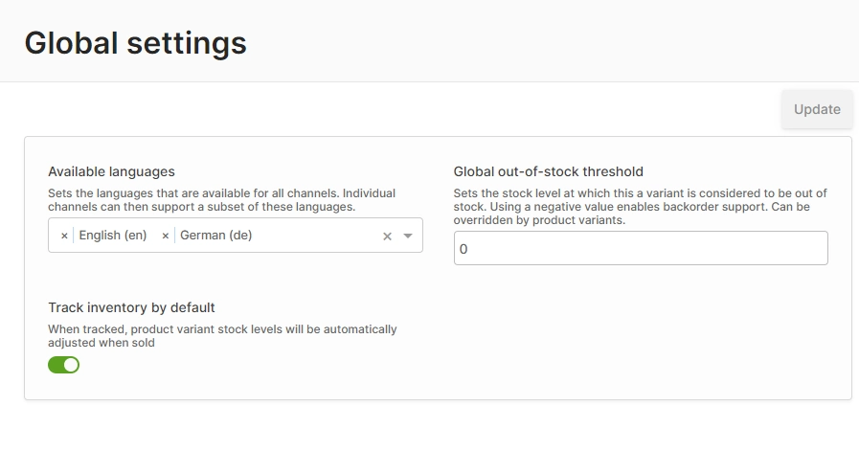The image size is (859, 451).
Task: Click the Update button
Action: pyautogui.click(x=817, y=109)
